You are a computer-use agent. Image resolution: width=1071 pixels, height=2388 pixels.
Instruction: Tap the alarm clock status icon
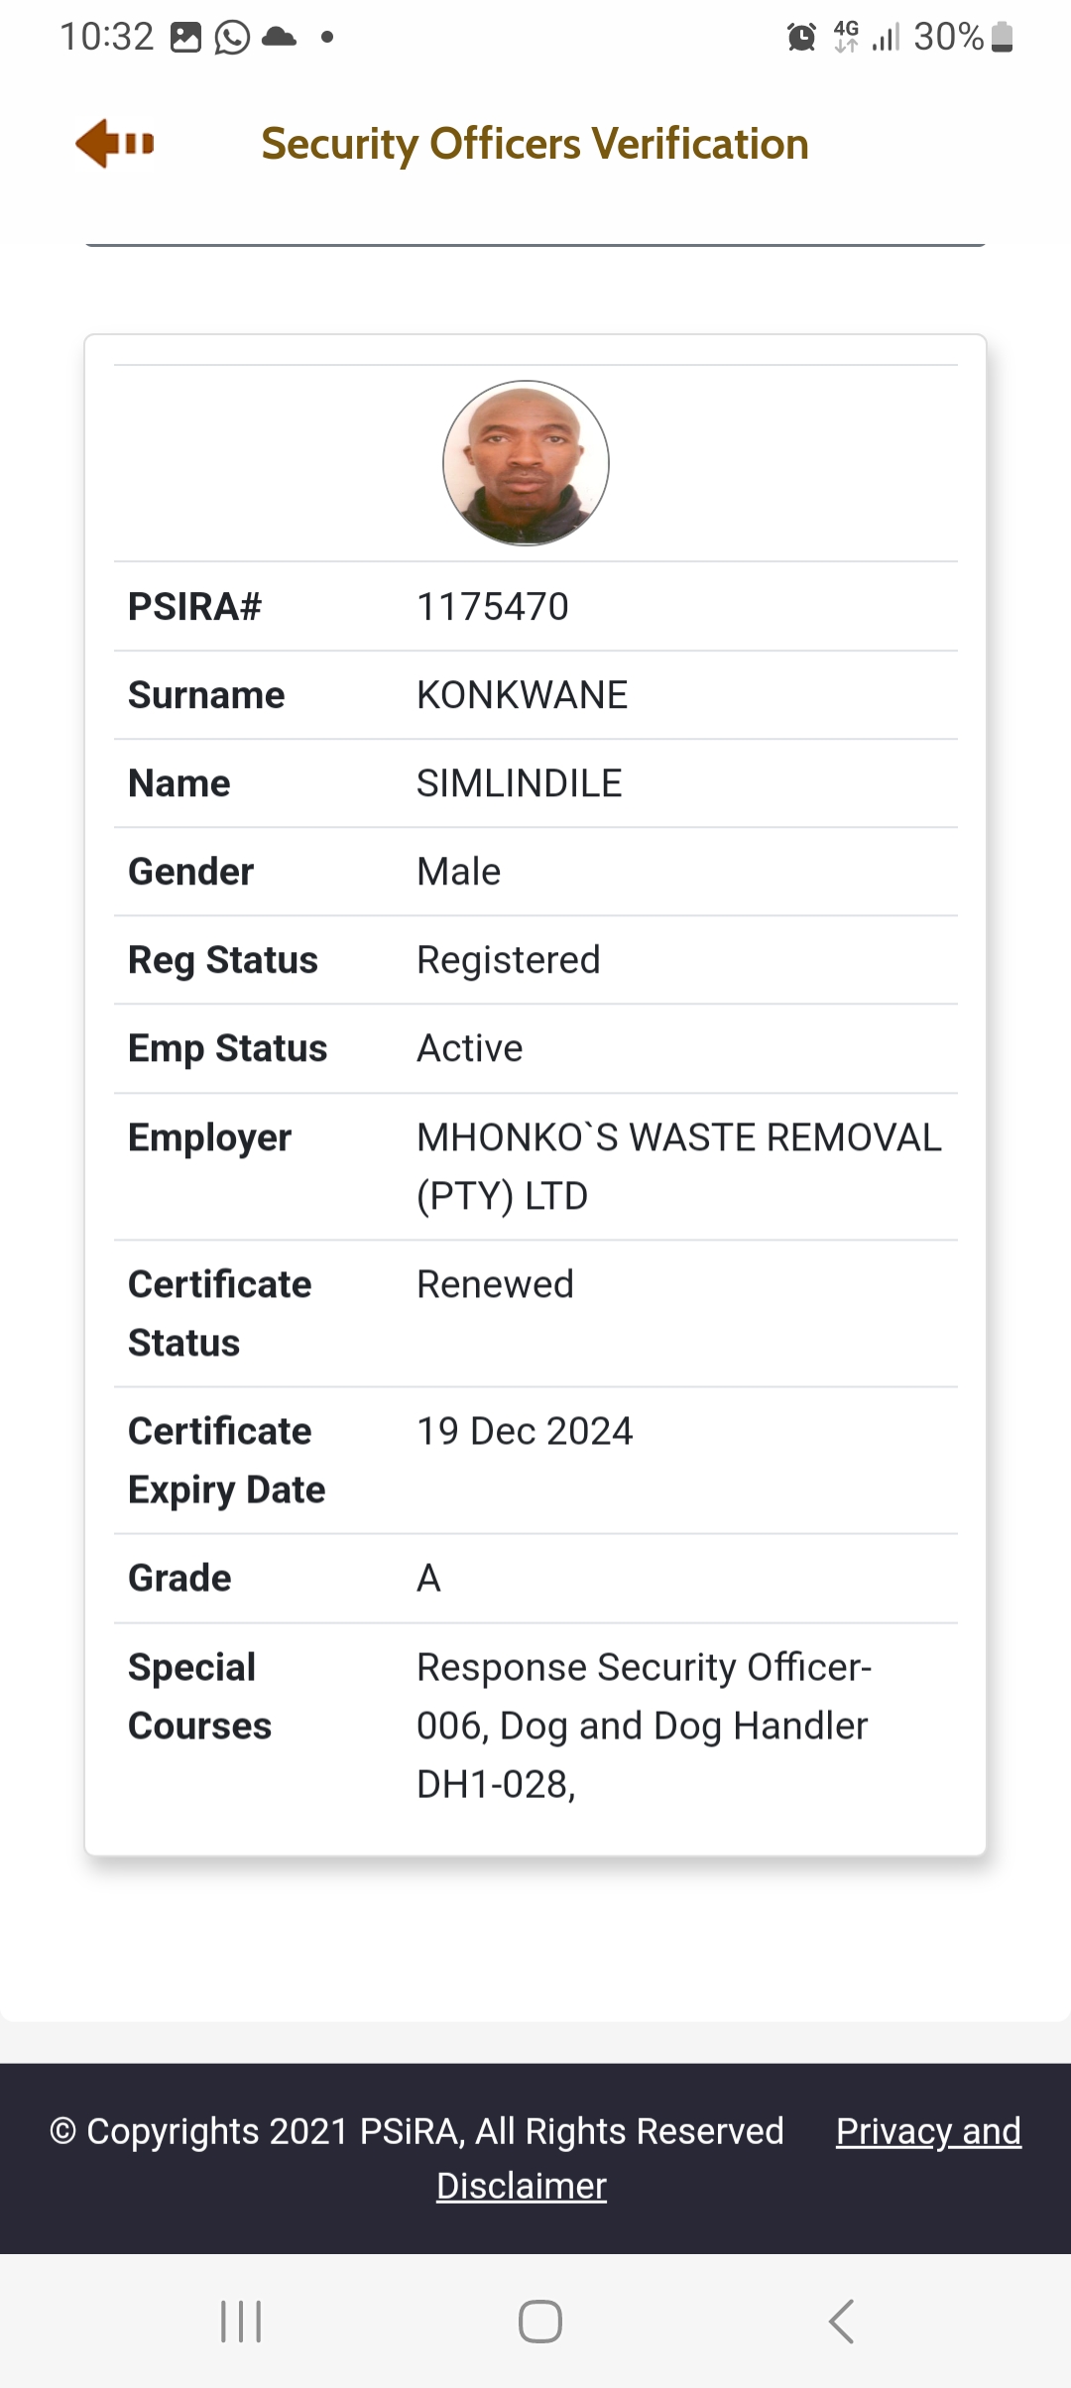pyautogui.click(x=801, y=38)
